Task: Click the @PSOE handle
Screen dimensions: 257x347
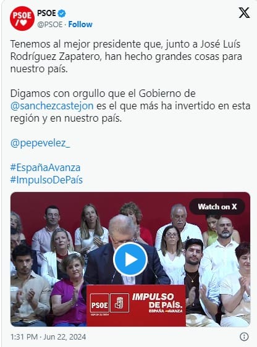Action: coord(50,24)
